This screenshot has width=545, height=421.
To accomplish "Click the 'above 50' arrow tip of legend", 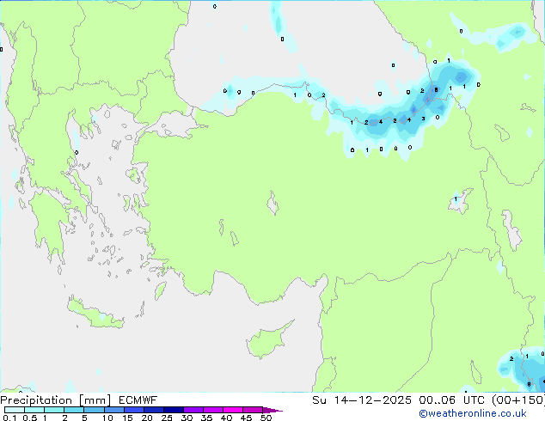I will tap(272, 410).
